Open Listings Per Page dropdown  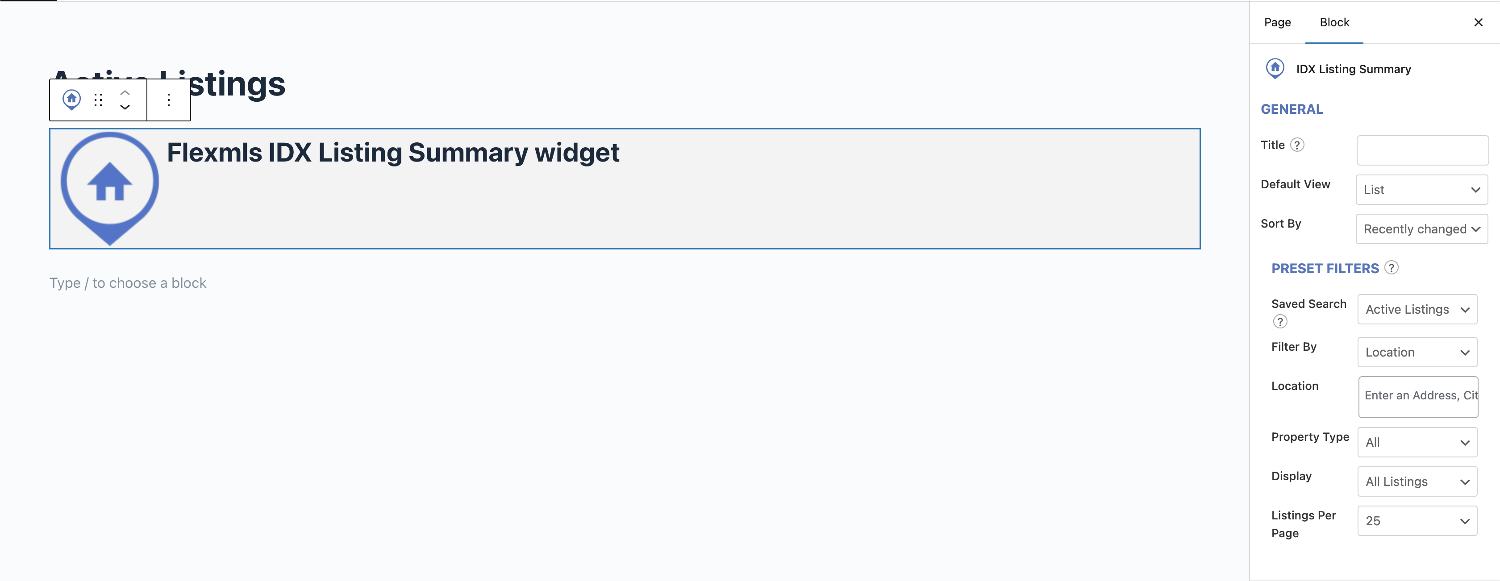(1417, 521)
